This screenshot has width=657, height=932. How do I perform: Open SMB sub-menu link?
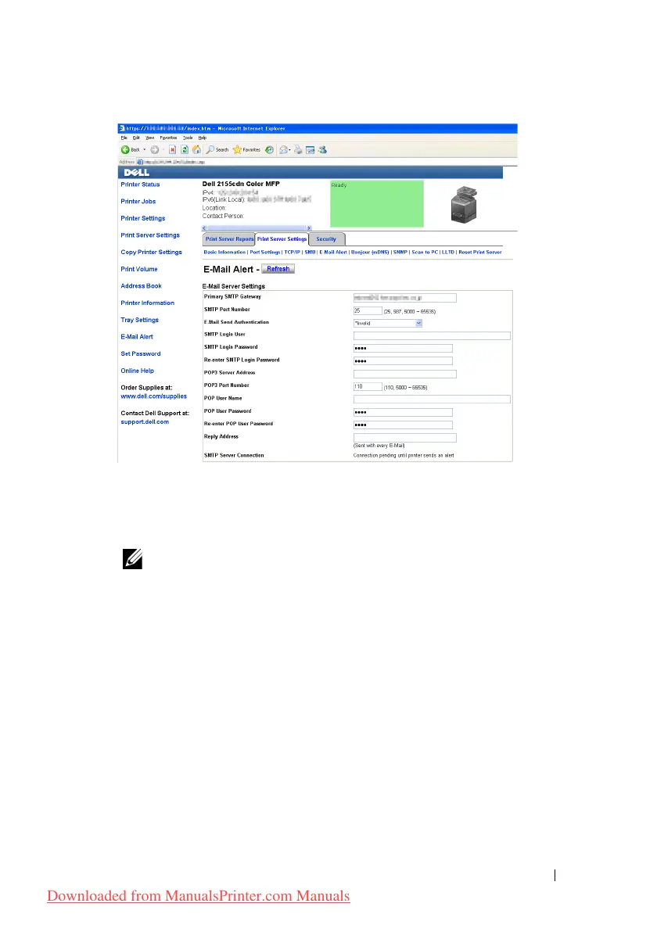click(x=310, y=252)
